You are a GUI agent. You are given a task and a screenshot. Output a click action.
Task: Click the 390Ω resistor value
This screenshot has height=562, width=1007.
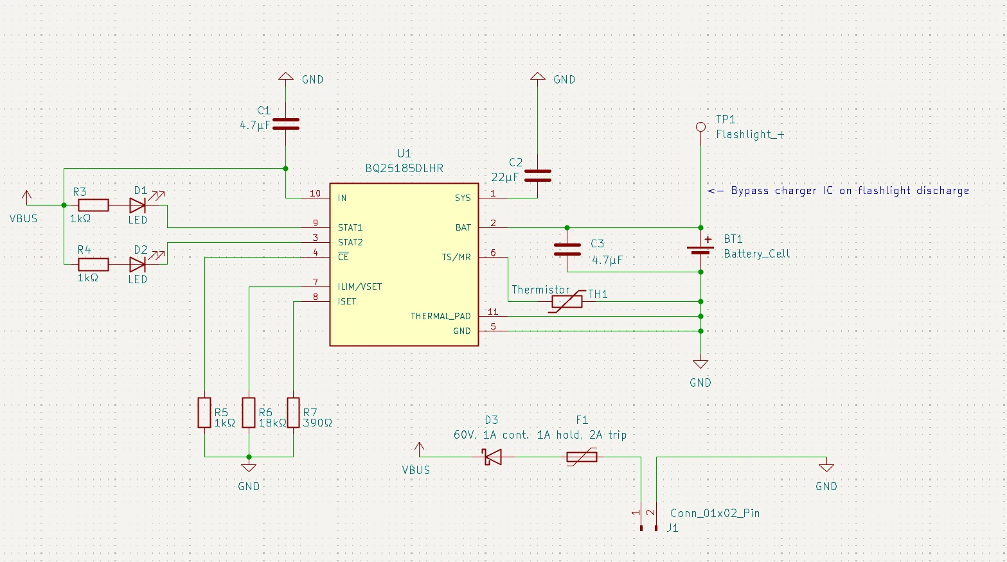(317, 423)
